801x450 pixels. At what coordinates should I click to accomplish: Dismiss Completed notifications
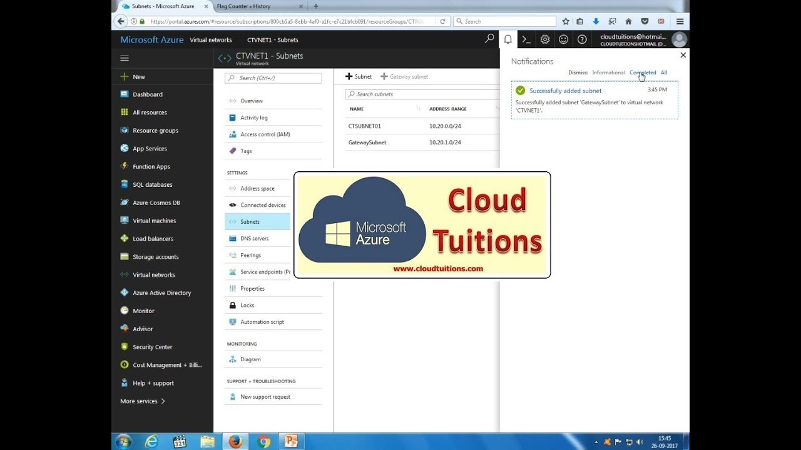[643, 72]
